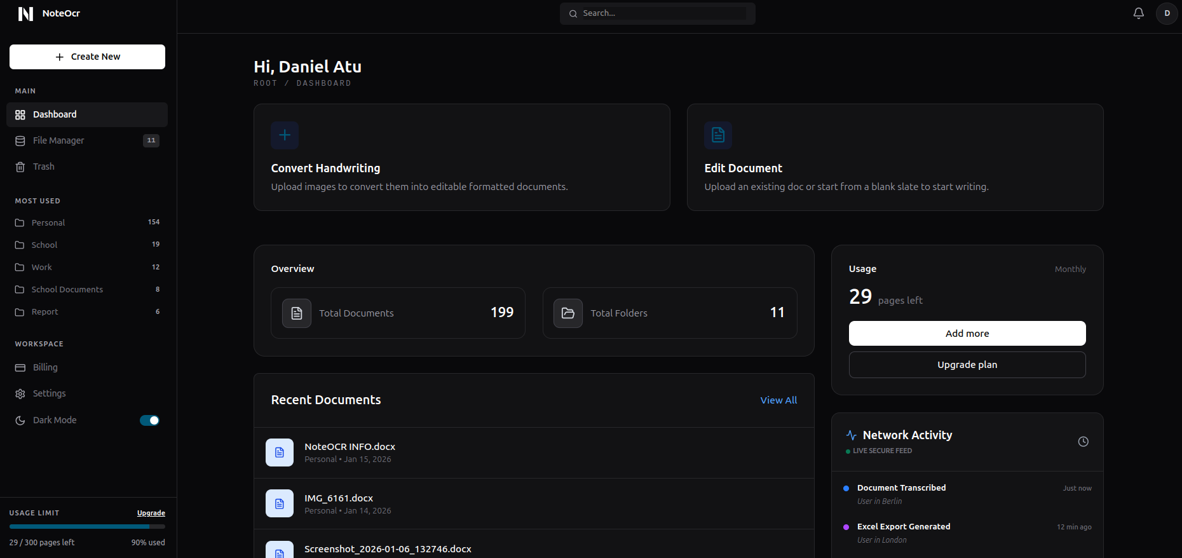
Task: Click the Settings gear icon
Action: (20, 394)
